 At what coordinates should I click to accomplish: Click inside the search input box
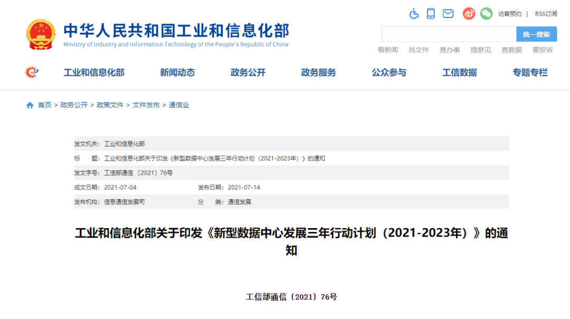coord(449,34)
